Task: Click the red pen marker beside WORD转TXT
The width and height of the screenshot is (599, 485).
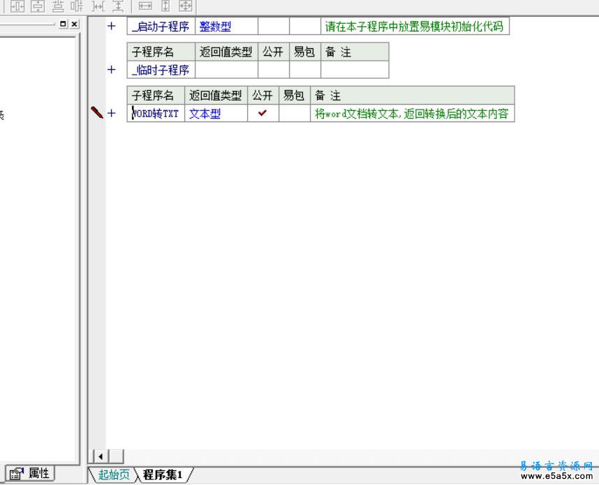Action: (96, 112)
